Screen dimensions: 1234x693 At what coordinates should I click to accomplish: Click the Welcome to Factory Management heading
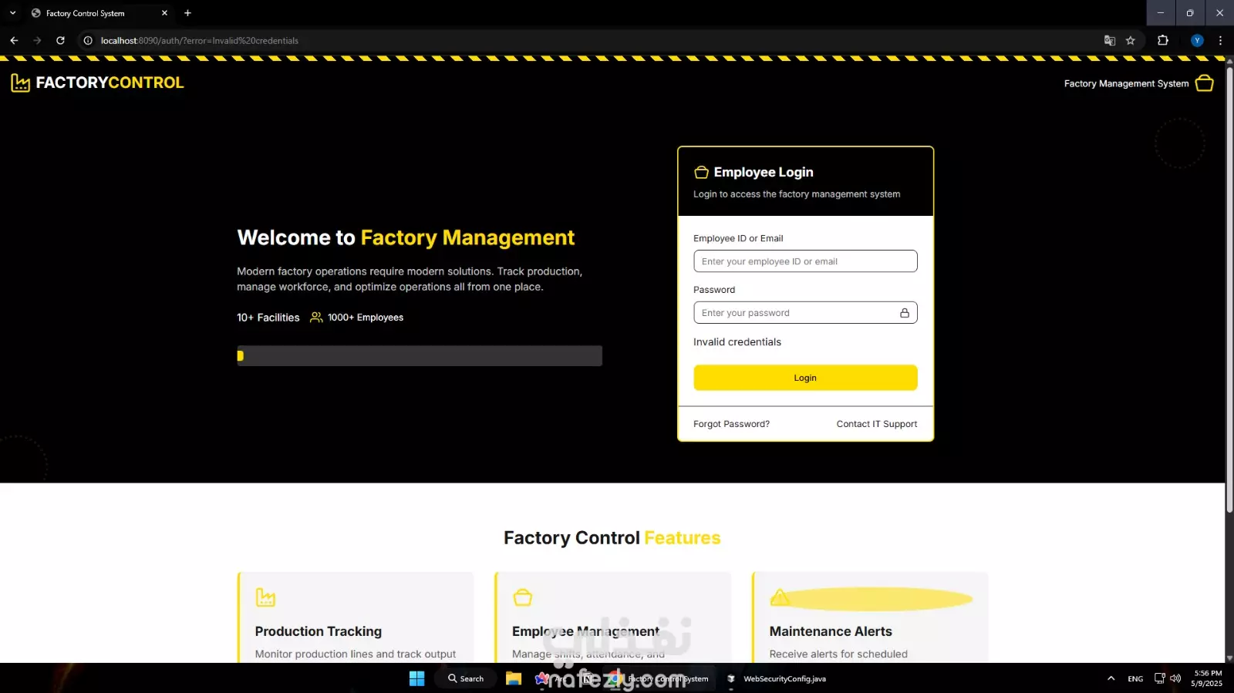(406, 237)
